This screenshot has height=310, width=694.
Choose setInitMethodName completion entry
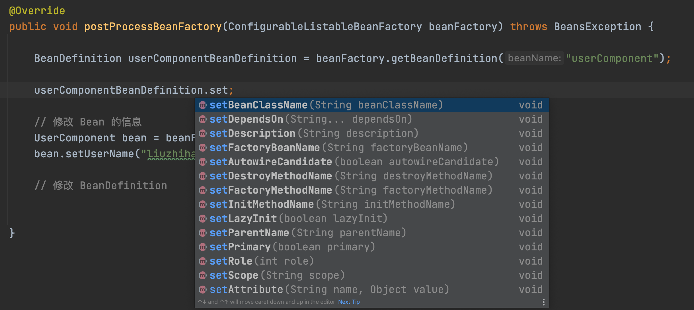pos(372,204)
